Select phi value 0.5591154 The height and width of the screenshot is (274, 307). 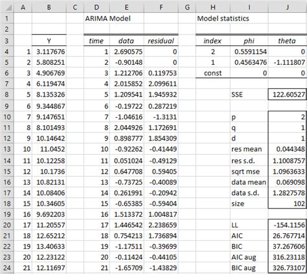point(249,52)
